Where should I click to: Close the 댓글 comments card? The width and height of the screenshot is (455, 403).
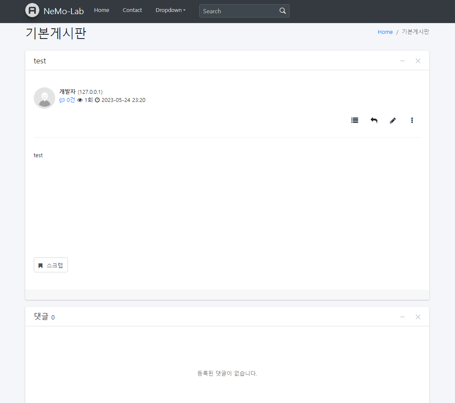pyautogui.click(x=418, y=317)
